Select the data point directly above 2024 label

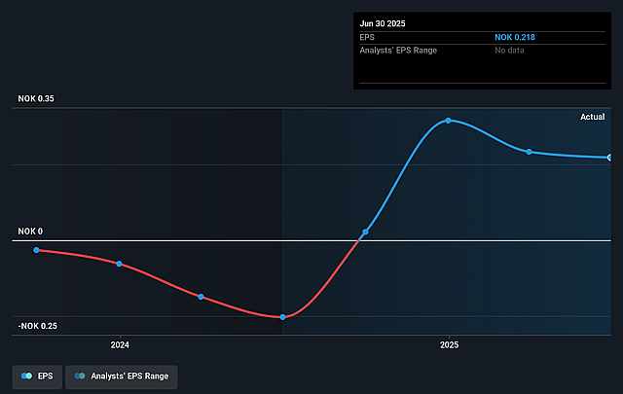pos(119,264)
